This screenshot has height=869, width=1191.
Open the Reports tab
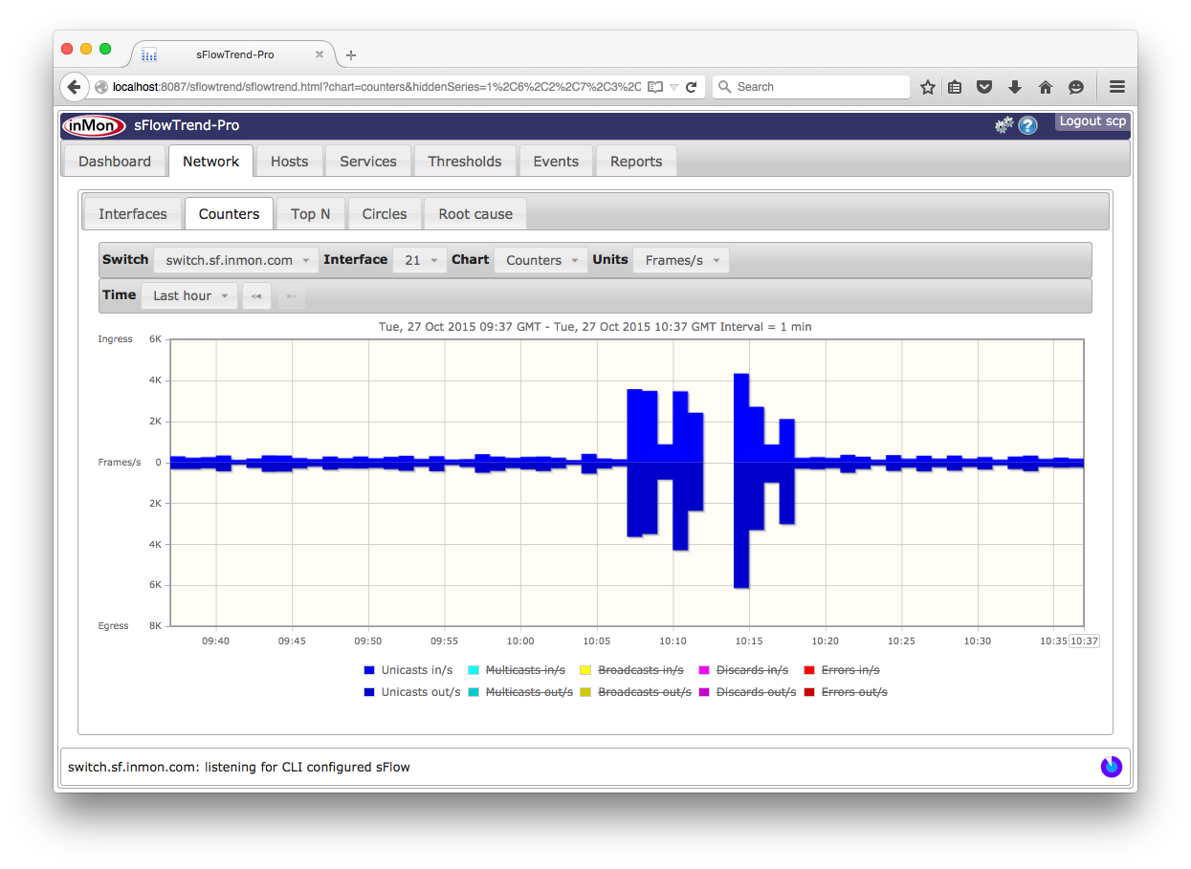point(636,162)
